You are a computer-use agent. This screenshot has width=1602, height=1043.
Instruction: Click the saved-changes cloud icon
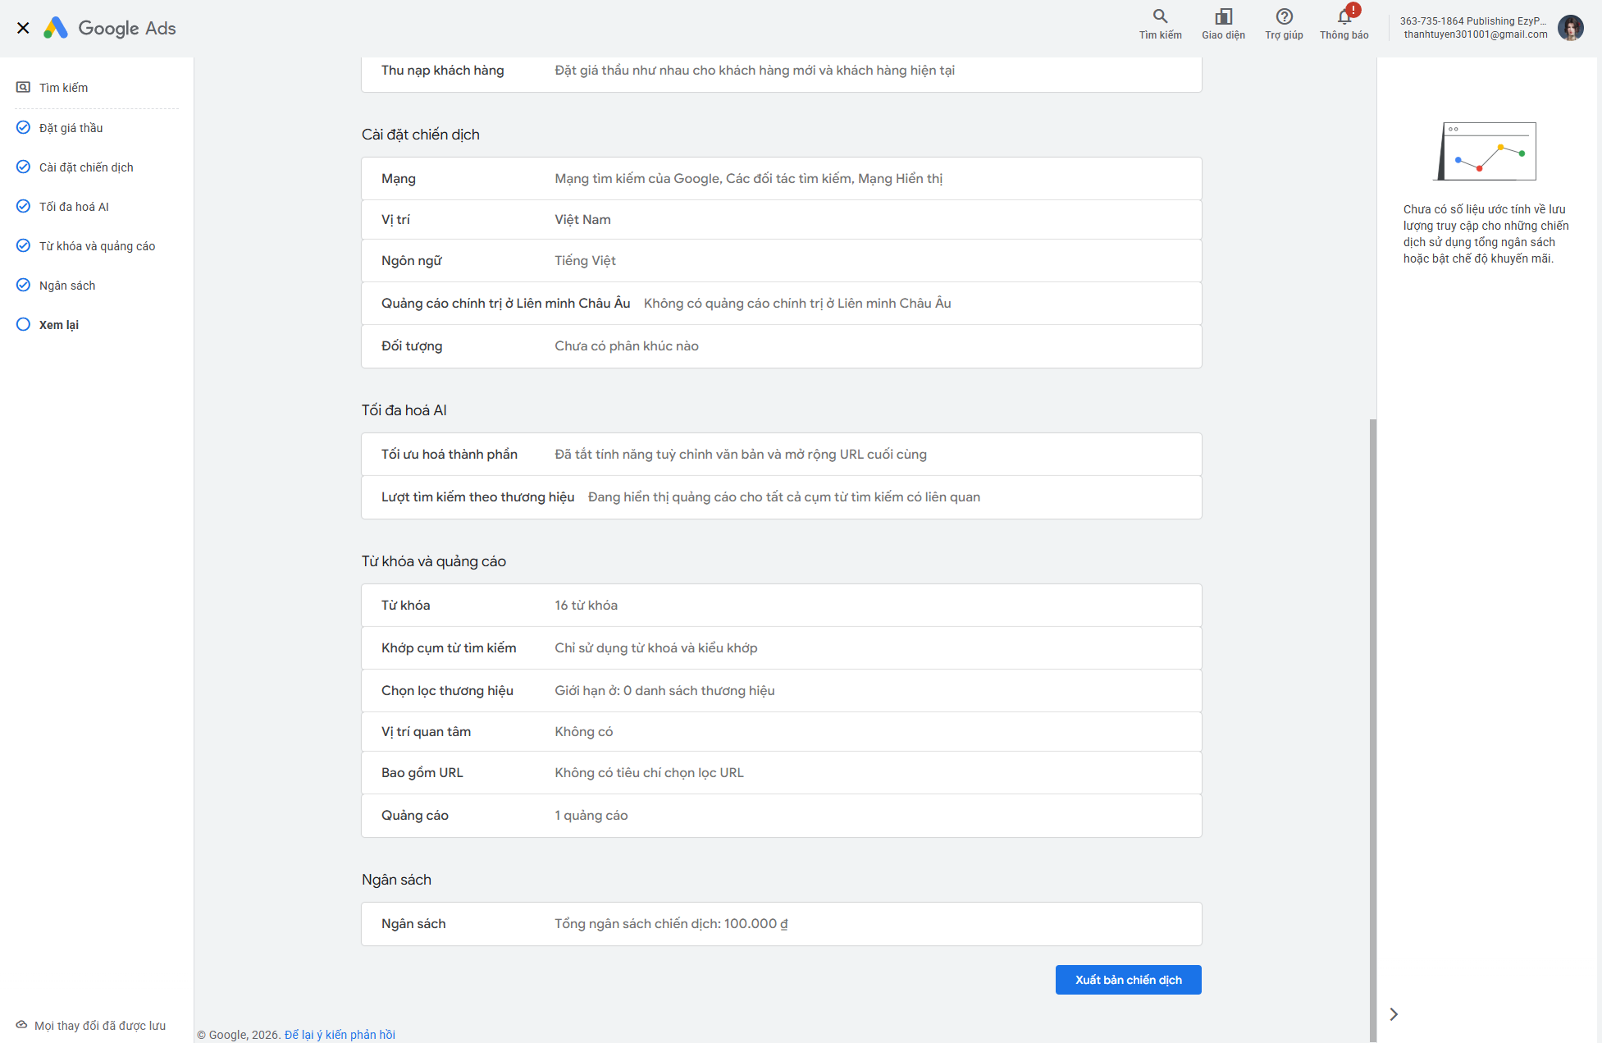(21, 1025)
